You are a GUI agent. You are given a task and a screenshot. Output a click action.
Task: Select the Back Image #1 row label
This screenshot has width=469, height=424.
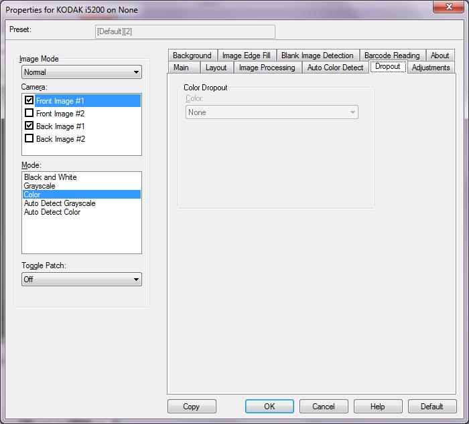point(60,126)
